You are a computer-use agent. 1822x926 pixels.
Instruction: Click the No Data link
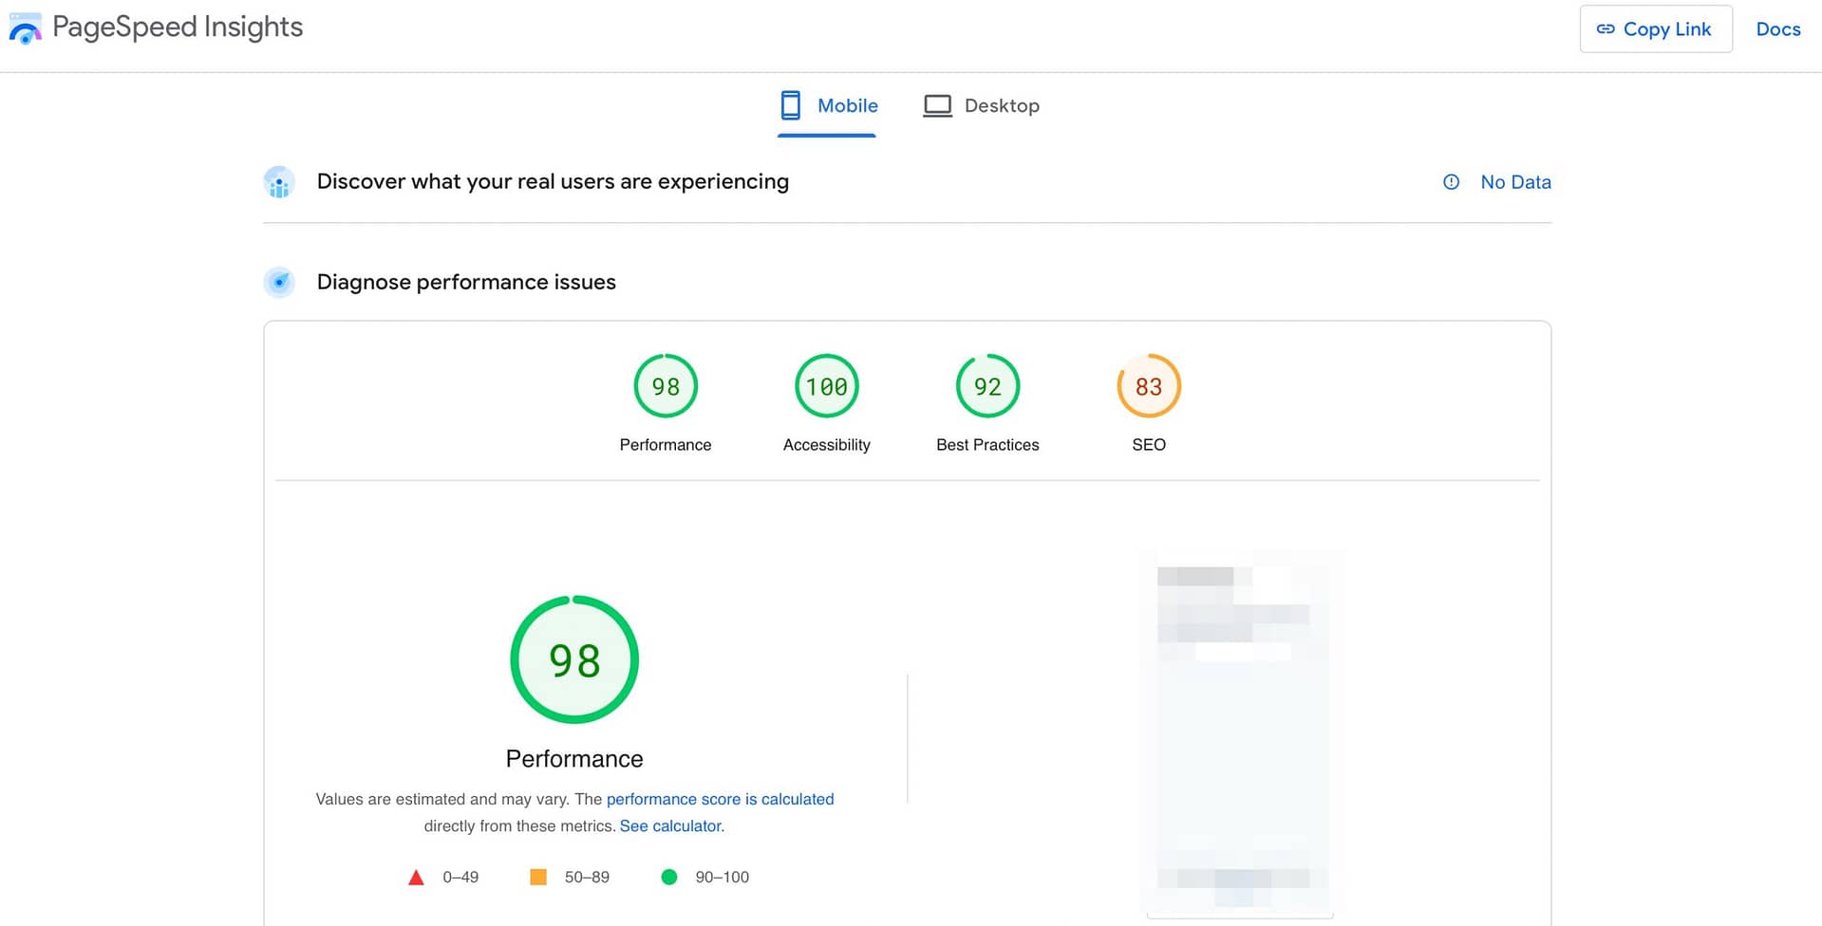coord(1515,182)
